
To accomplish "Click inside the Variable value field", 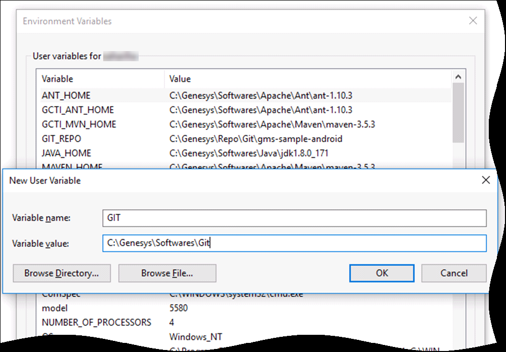I will 293,243.
